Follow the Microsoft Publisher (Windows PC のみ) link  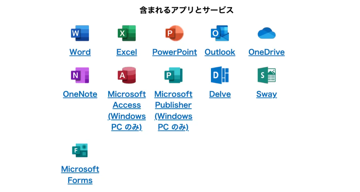pyautogui.click(x=174, y=111)
